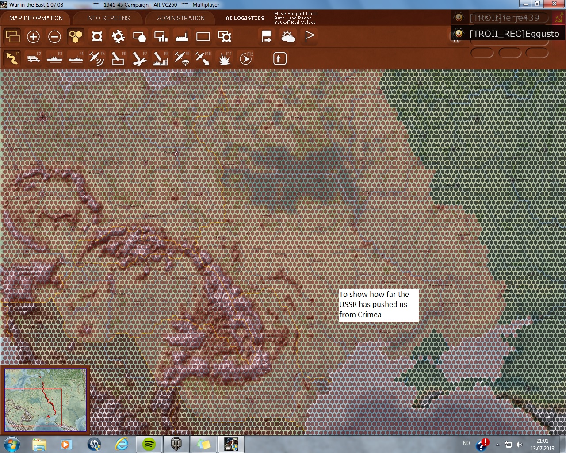Click the Crimea annotation text box
Image resolution: width=566 pixels, height=453 pixels.
[379, 305]
